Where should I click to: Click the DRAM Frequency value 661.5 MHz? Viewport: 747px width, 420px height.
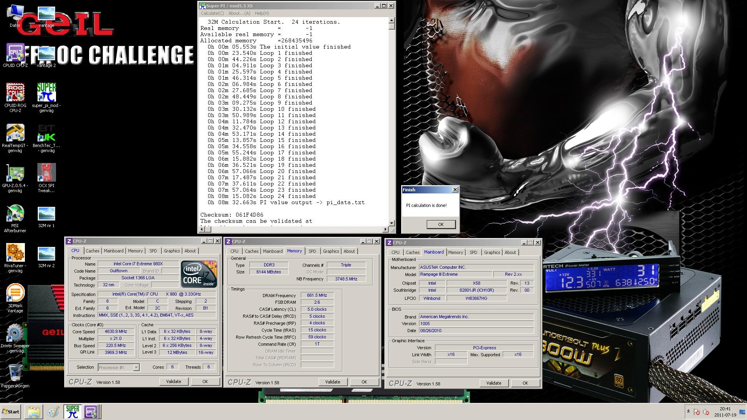pyautogui.click(x=317, y=295)
